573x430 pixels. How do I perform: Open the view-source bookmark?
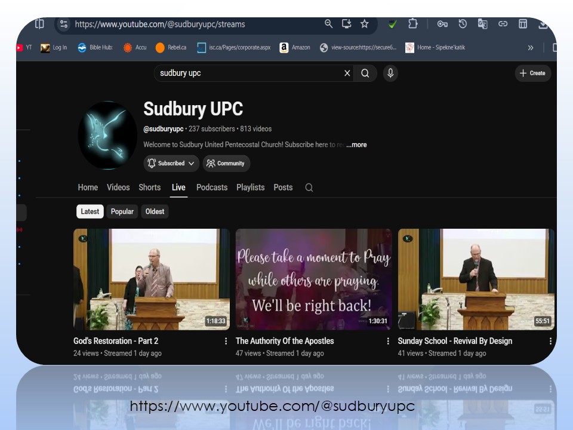(358, 48)
